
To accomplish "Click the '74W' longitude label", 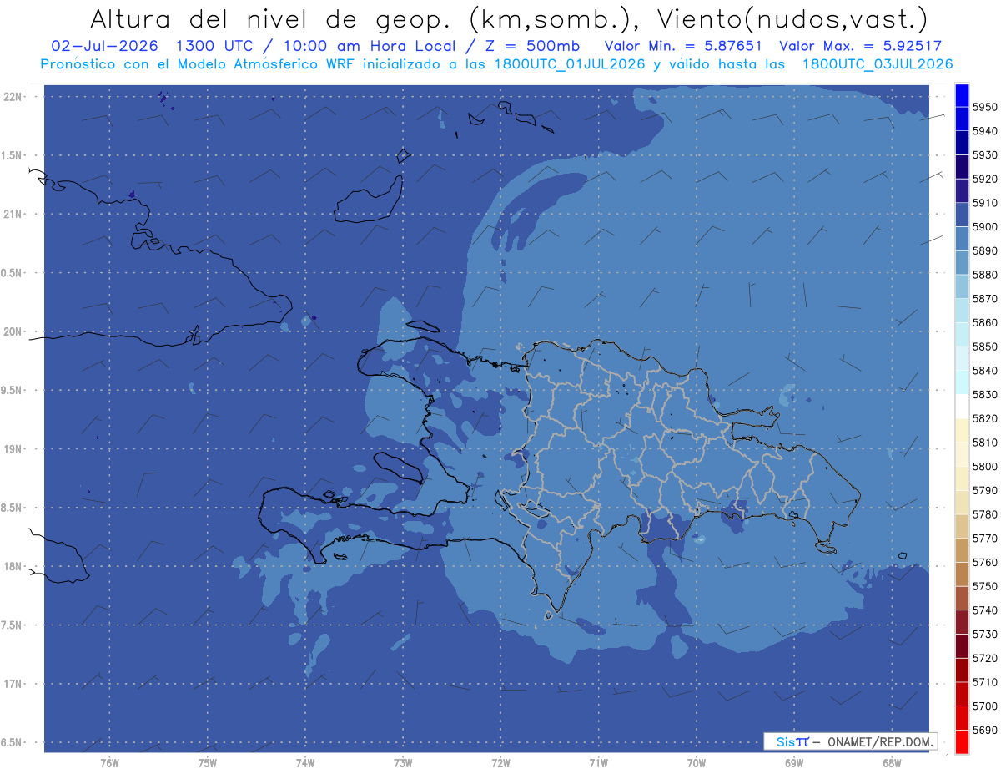I will 304,762.
